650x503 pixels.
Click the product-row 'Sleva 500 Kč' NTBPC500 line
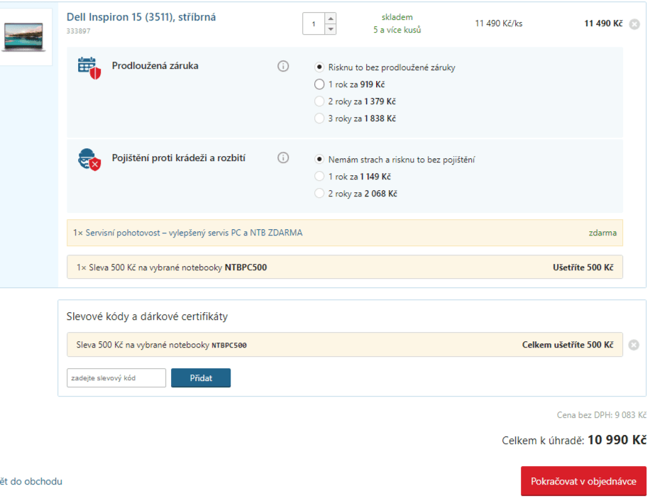(344, 267)
